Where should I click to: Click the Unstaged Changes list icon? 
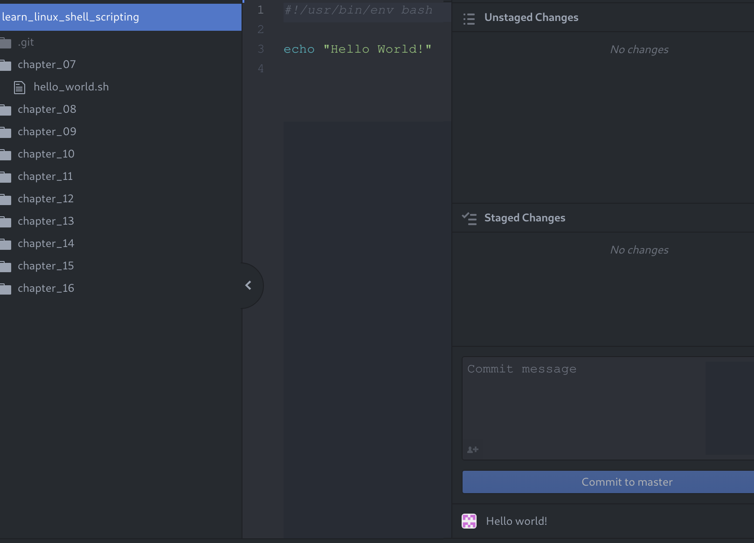(469, 19)
